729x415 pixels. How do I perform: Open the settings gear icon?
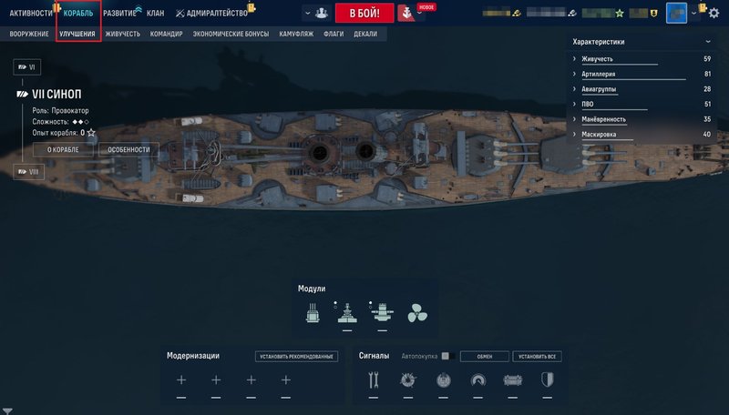(714, 13)
